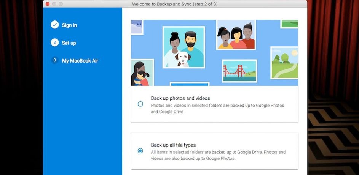Select the couple with dog photo
The image size is (359, 175).
tap(183, 47)
